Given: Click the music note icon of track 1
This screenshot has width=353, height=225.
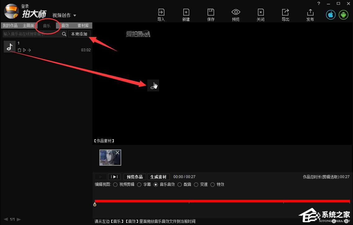Looking at the screenshot, I should pyautogui.click(x=10, y=47).
